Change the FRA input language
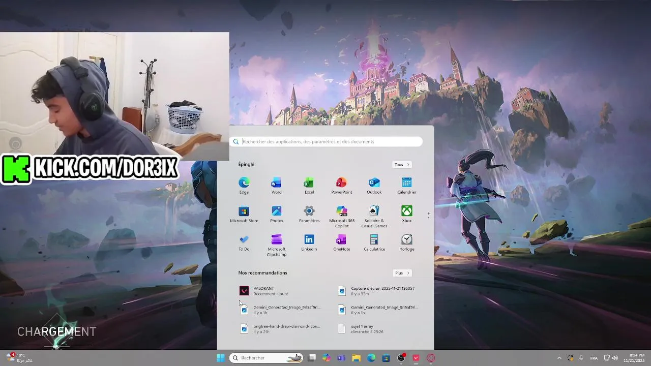Viewport: 651px width, 366px height. click(594, 358)
